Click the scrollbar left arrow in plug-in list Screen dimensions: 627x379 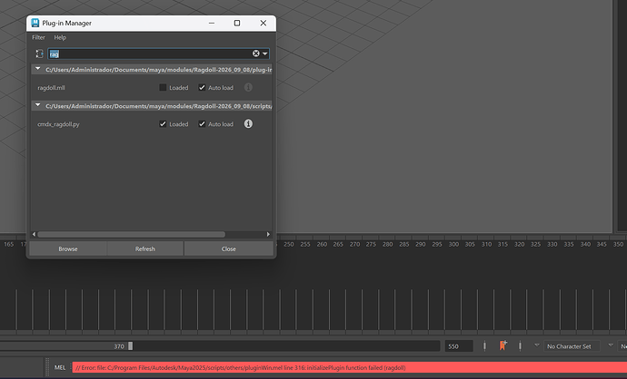click(x=34, y=234)
